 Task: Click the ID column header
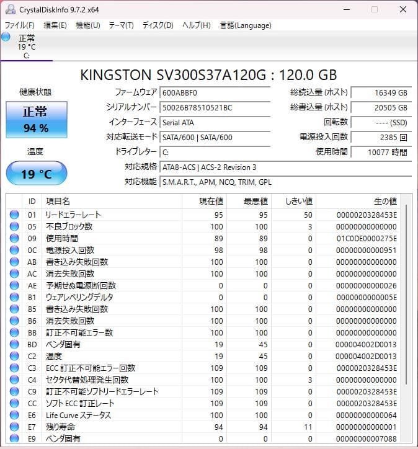(x=32, y=202)
